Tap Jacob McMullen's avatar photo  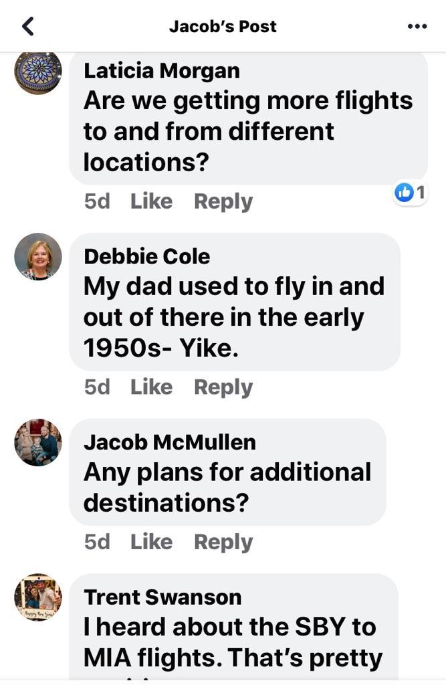pyautogui.click(x=38, y=442)
